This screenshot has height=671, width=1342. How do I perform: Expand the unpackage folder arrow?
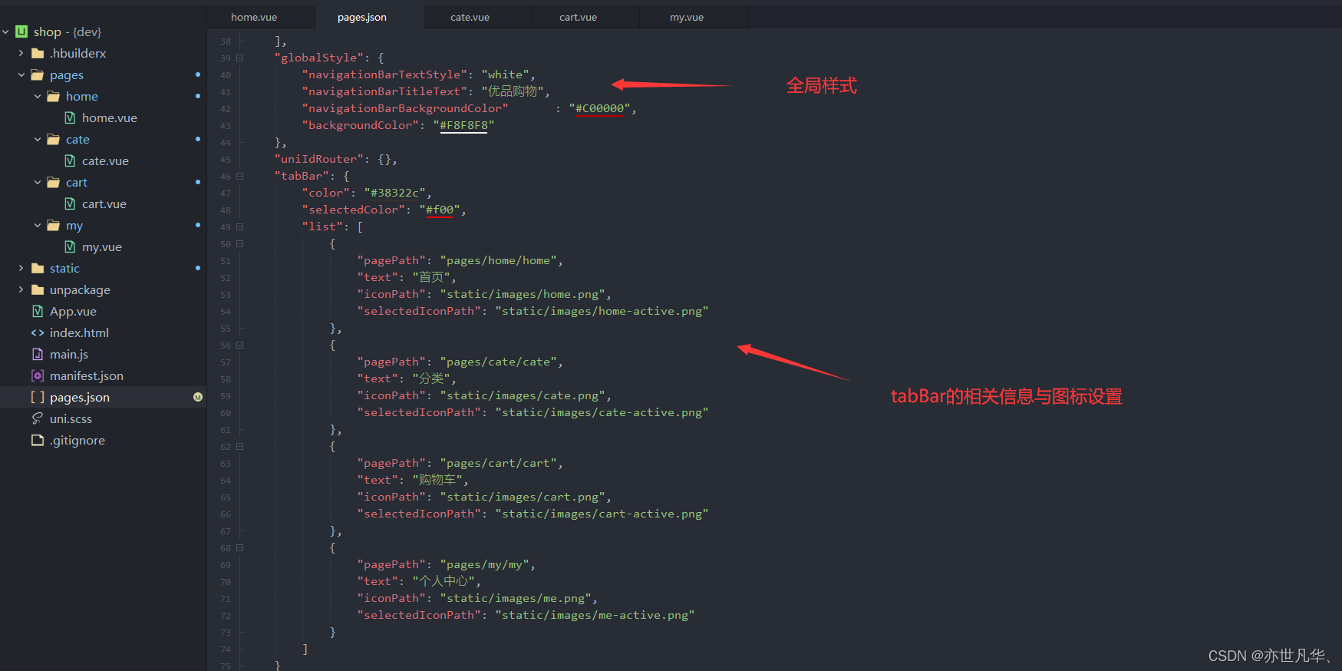coord(21,289)
